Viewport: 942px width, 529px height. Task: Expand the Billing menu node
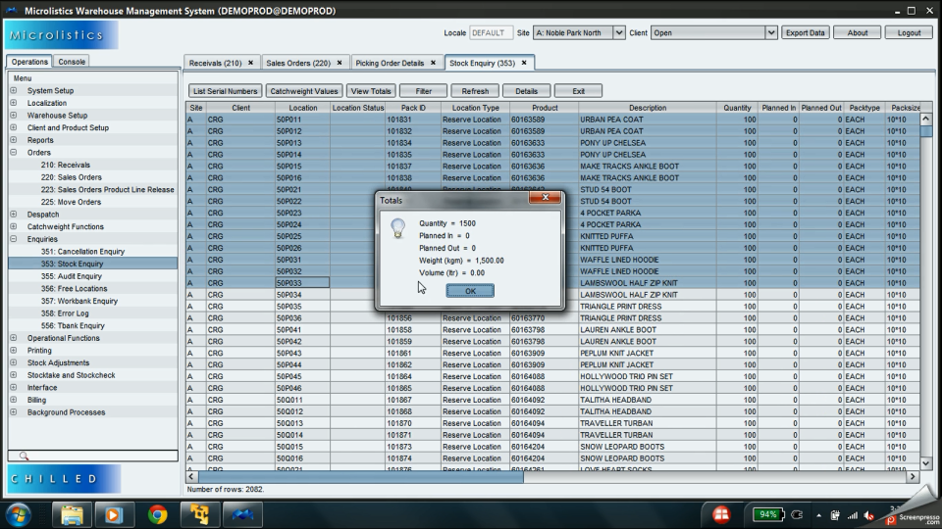point(13,400)
